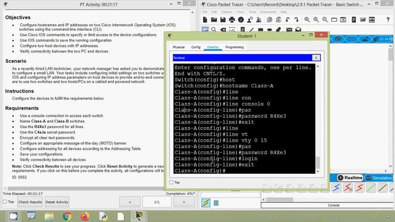Click Packet Tracer icon on the taskbar
Viewport: 395px width, 222px height.
coord(139,216)
